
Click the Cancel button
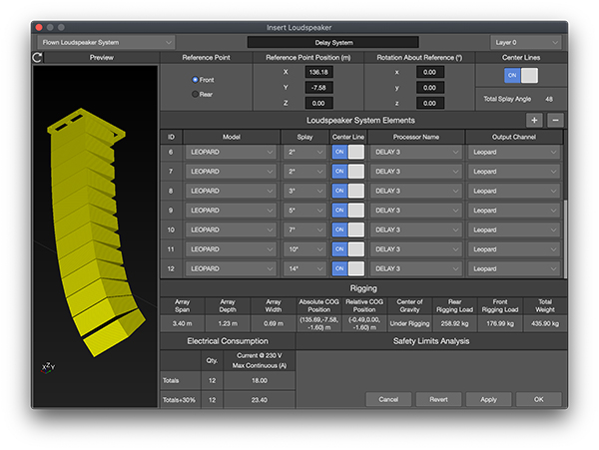click(x=388, y=399)
